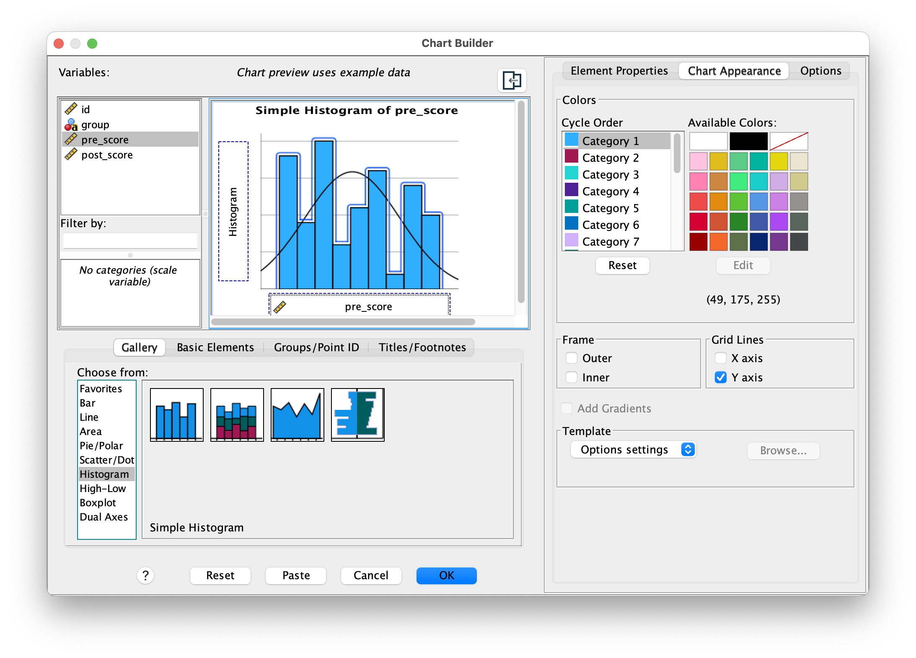Choose Boxplot in the gallery type list
Image resolution: width=916 pixels, height=658 pixels.
click(98, 503)
